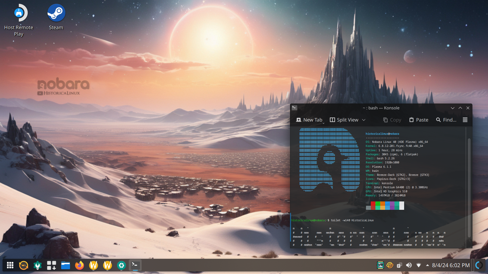Open the package installer icon with download arrow
This screenshot has width=488, height=274.
tap(52, 265)
